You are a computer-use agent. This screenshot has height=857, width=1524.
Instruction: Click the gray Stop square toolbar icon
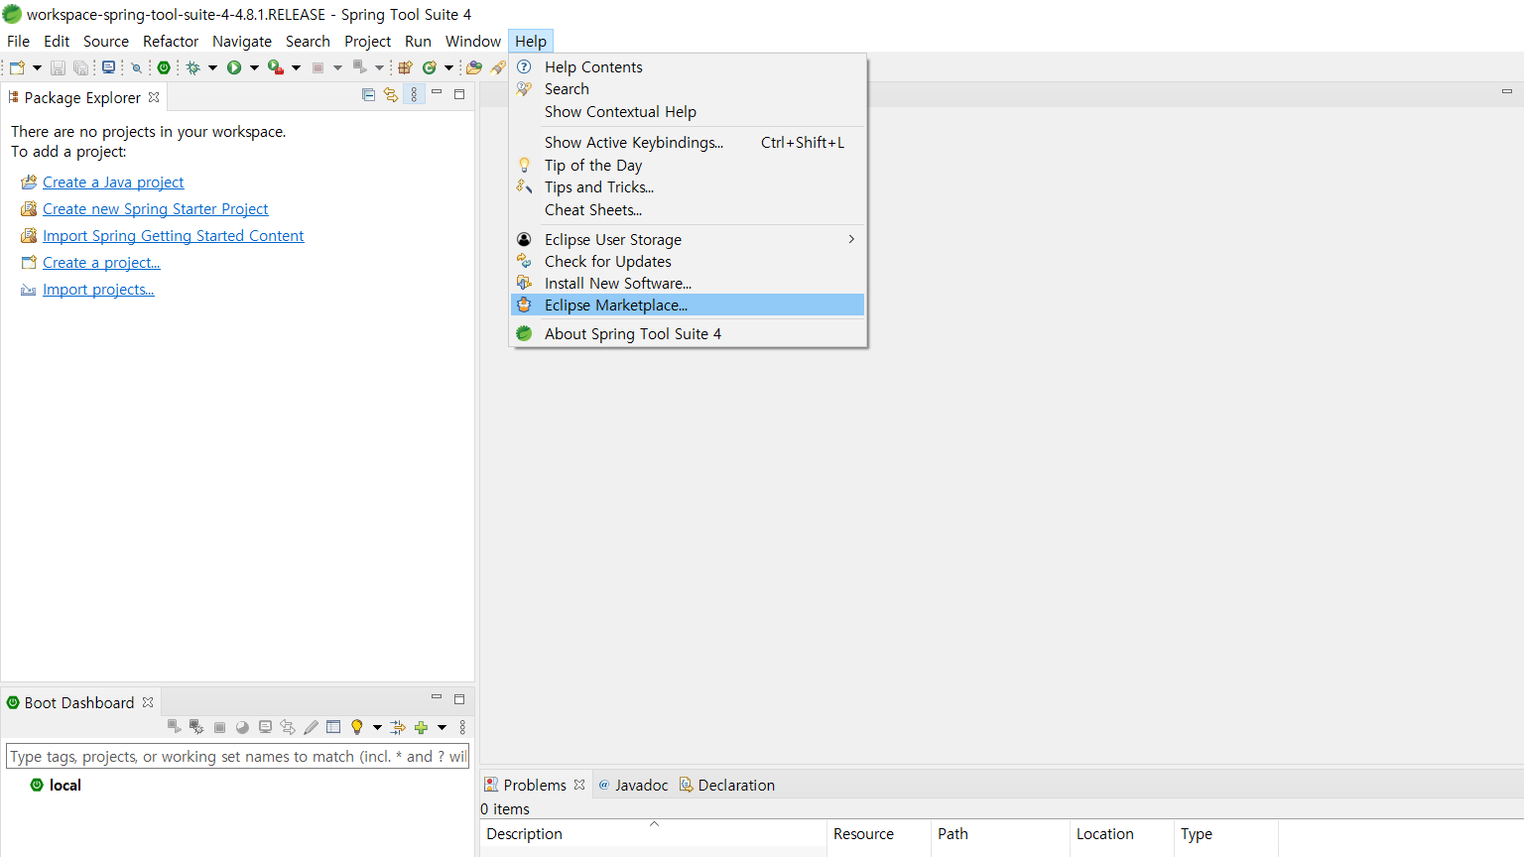[x=317, y=67]
